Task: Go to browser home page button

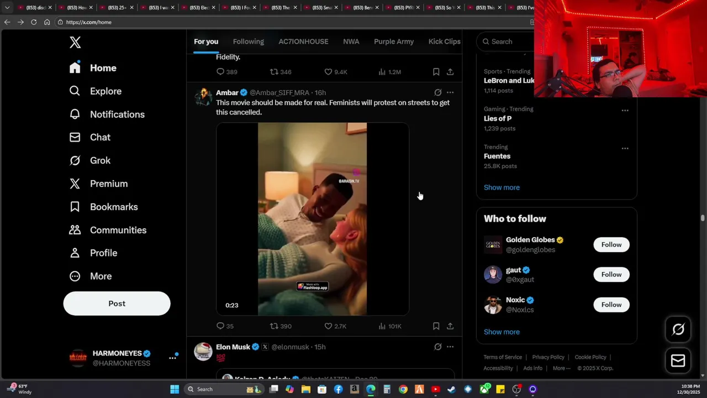Action: pos(47,22)
